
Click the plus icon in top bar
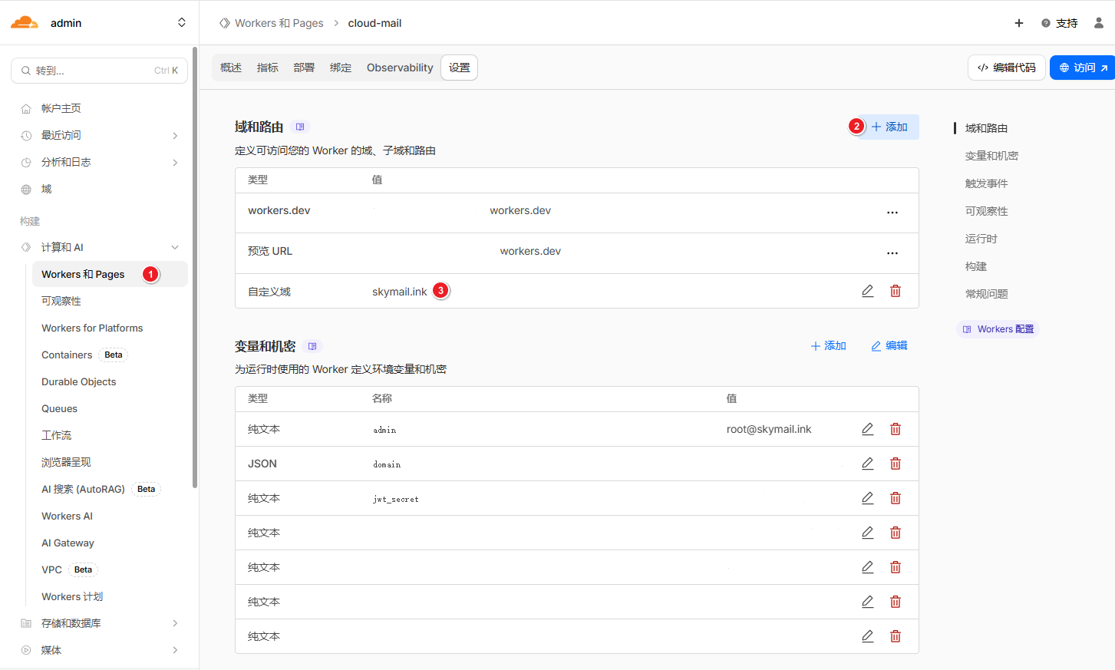[1018, 23]
